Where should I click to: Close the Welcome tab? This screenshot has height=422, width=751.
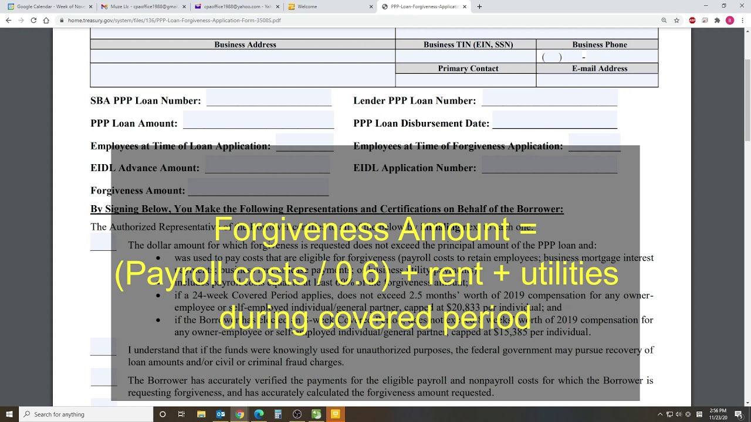tap(371, 6)
